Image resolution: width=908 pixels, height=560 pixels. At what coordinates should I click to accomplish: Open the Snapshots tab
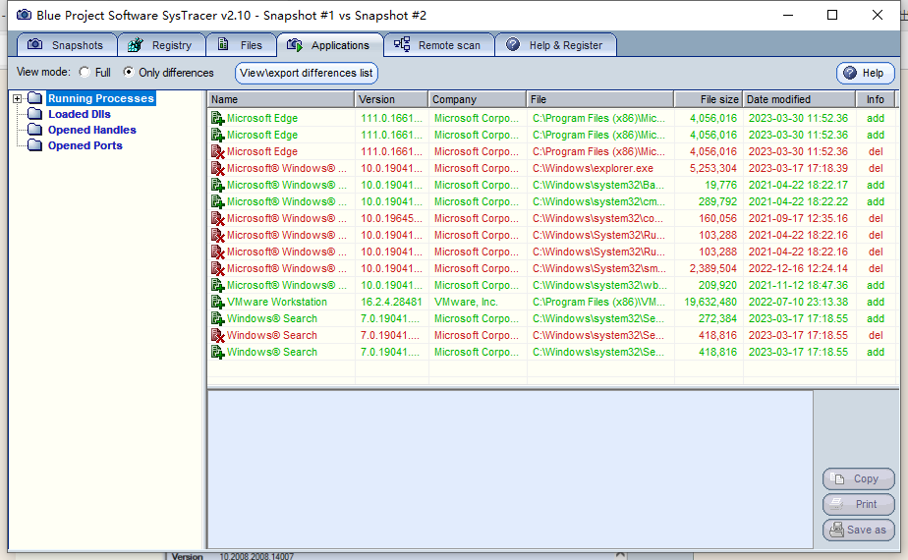67,45
